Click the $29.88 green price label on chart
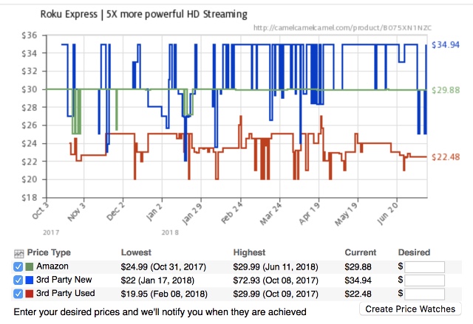Screen dimensions: 473x324 click(446, 90)
